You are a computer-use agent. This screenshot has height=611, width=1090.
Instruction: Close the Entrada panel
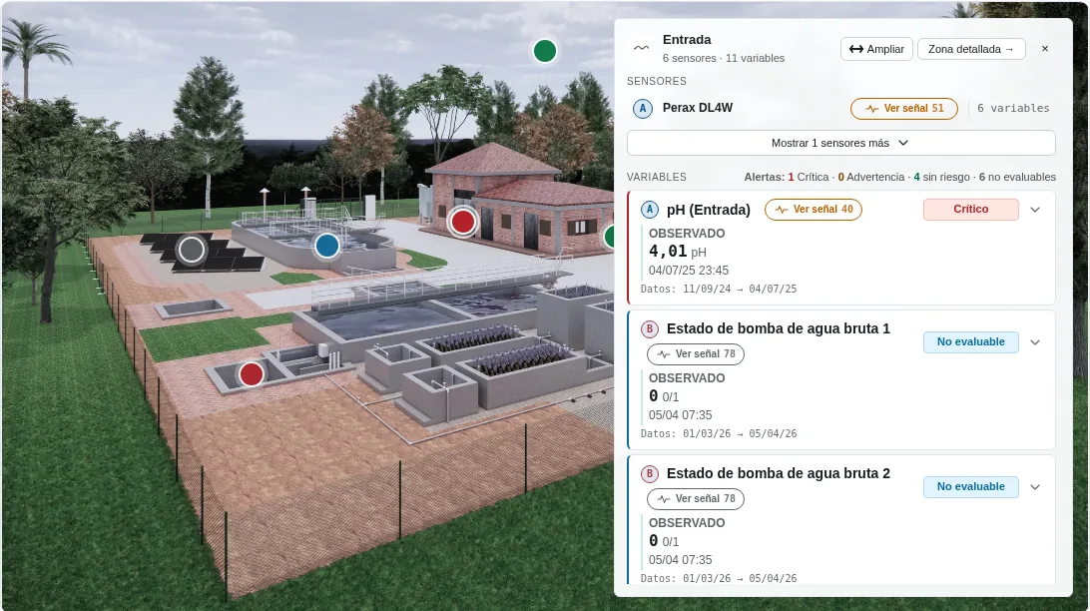[x=1045, y=49]
